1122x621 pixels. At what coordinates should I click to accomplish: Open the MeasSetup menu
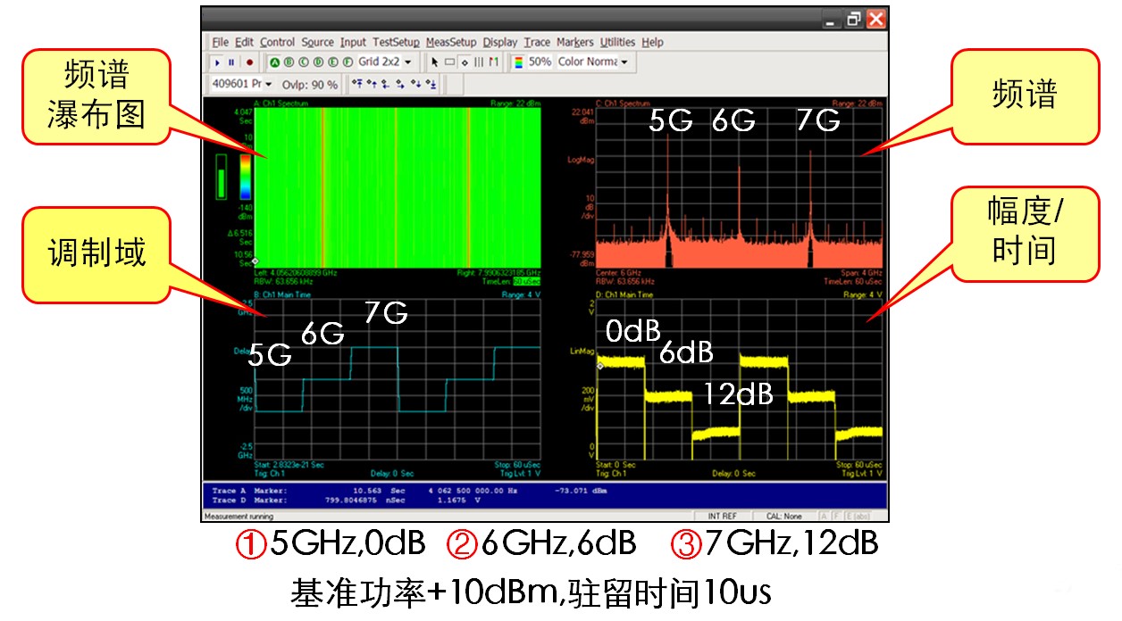(451, 42)
